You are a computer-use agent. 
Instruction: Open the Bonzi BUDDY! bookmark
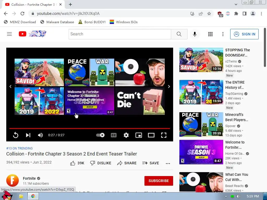click(x=92, y=22)
